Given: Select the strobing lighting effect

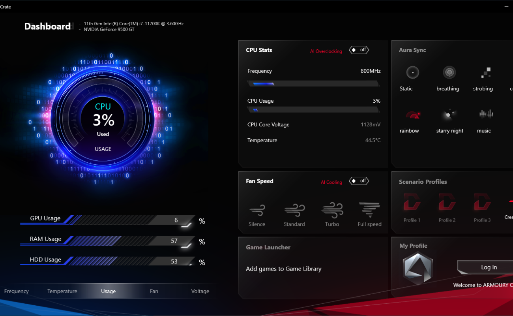Looking at the screenshot, I should pos(485,73).
